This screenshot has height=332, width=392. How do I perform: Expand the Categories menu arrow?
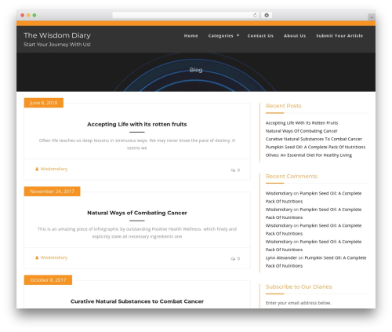[x=238, y=35]
